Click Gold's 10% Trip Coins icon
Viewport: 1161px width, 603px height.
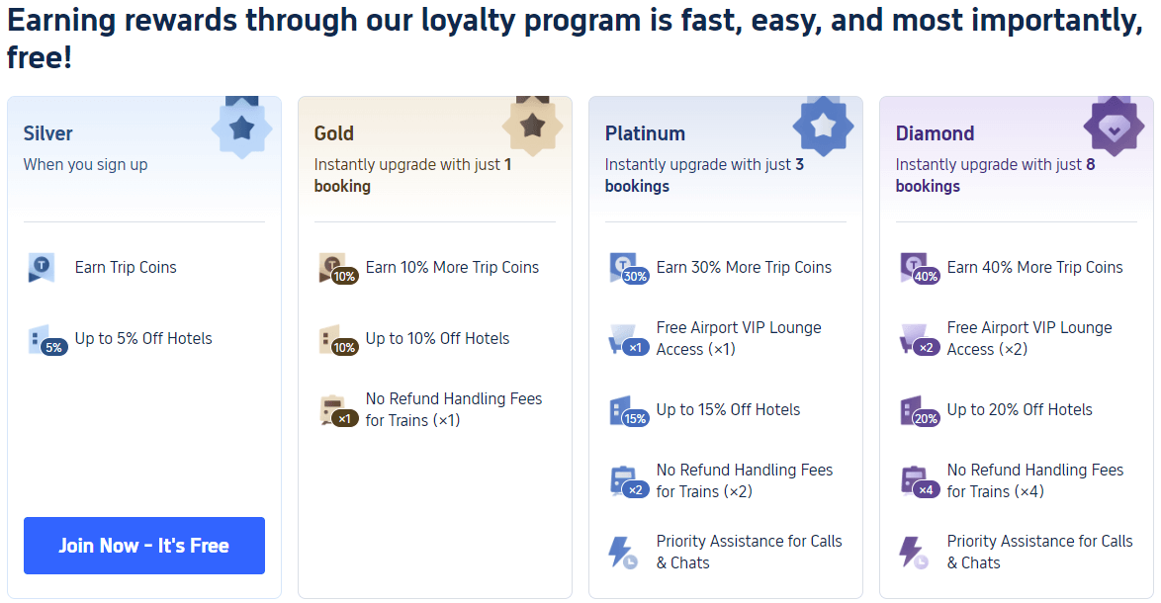335,268
